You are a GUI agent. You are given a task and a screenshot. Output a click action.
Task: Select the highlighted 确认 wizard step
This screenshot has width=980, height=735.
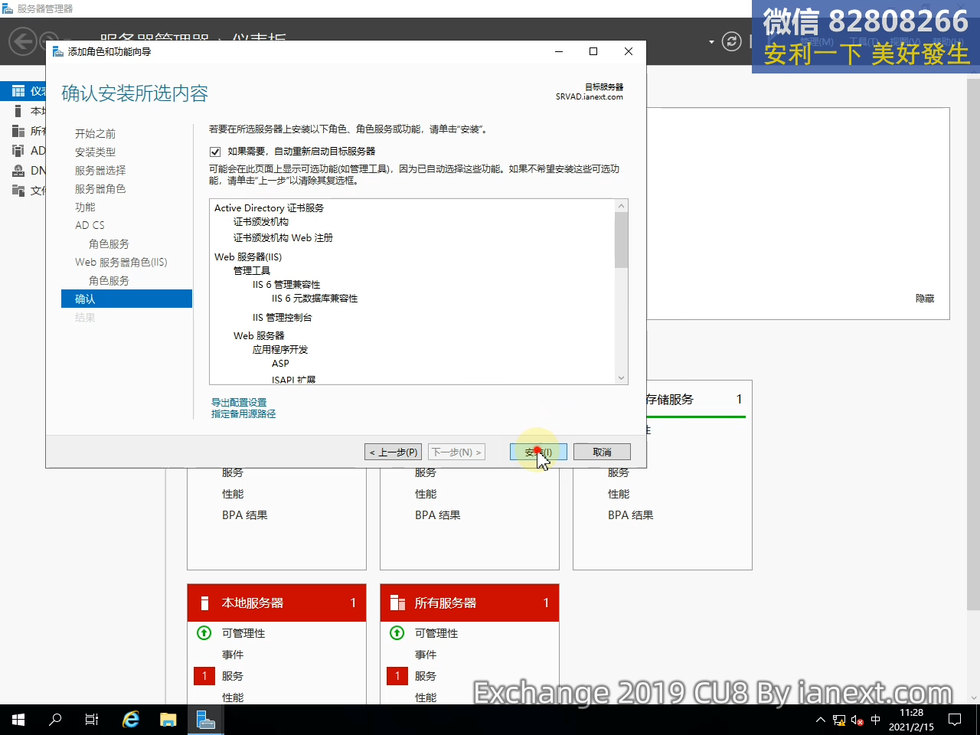coord(126,299)
